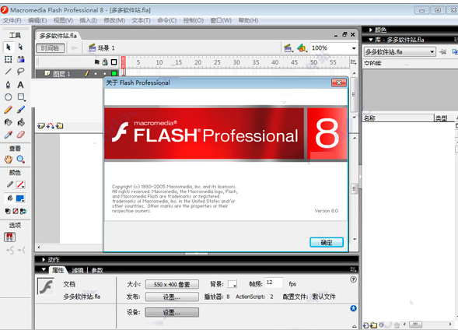Open the blue fill color swatch
The image size is (458, 330).
coord(20,198)
